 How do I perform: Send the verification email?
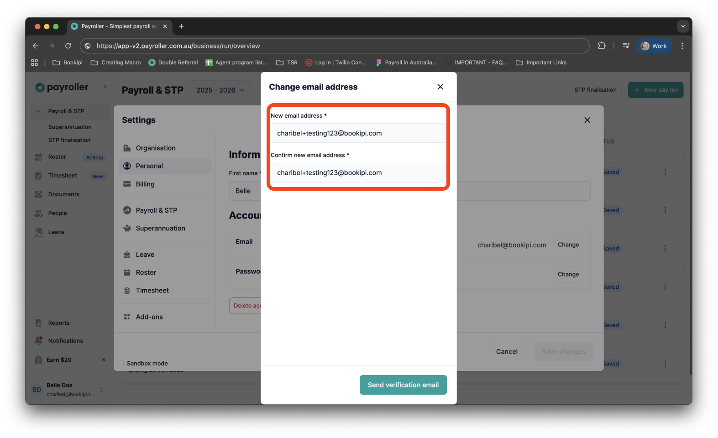pos(403,385)
